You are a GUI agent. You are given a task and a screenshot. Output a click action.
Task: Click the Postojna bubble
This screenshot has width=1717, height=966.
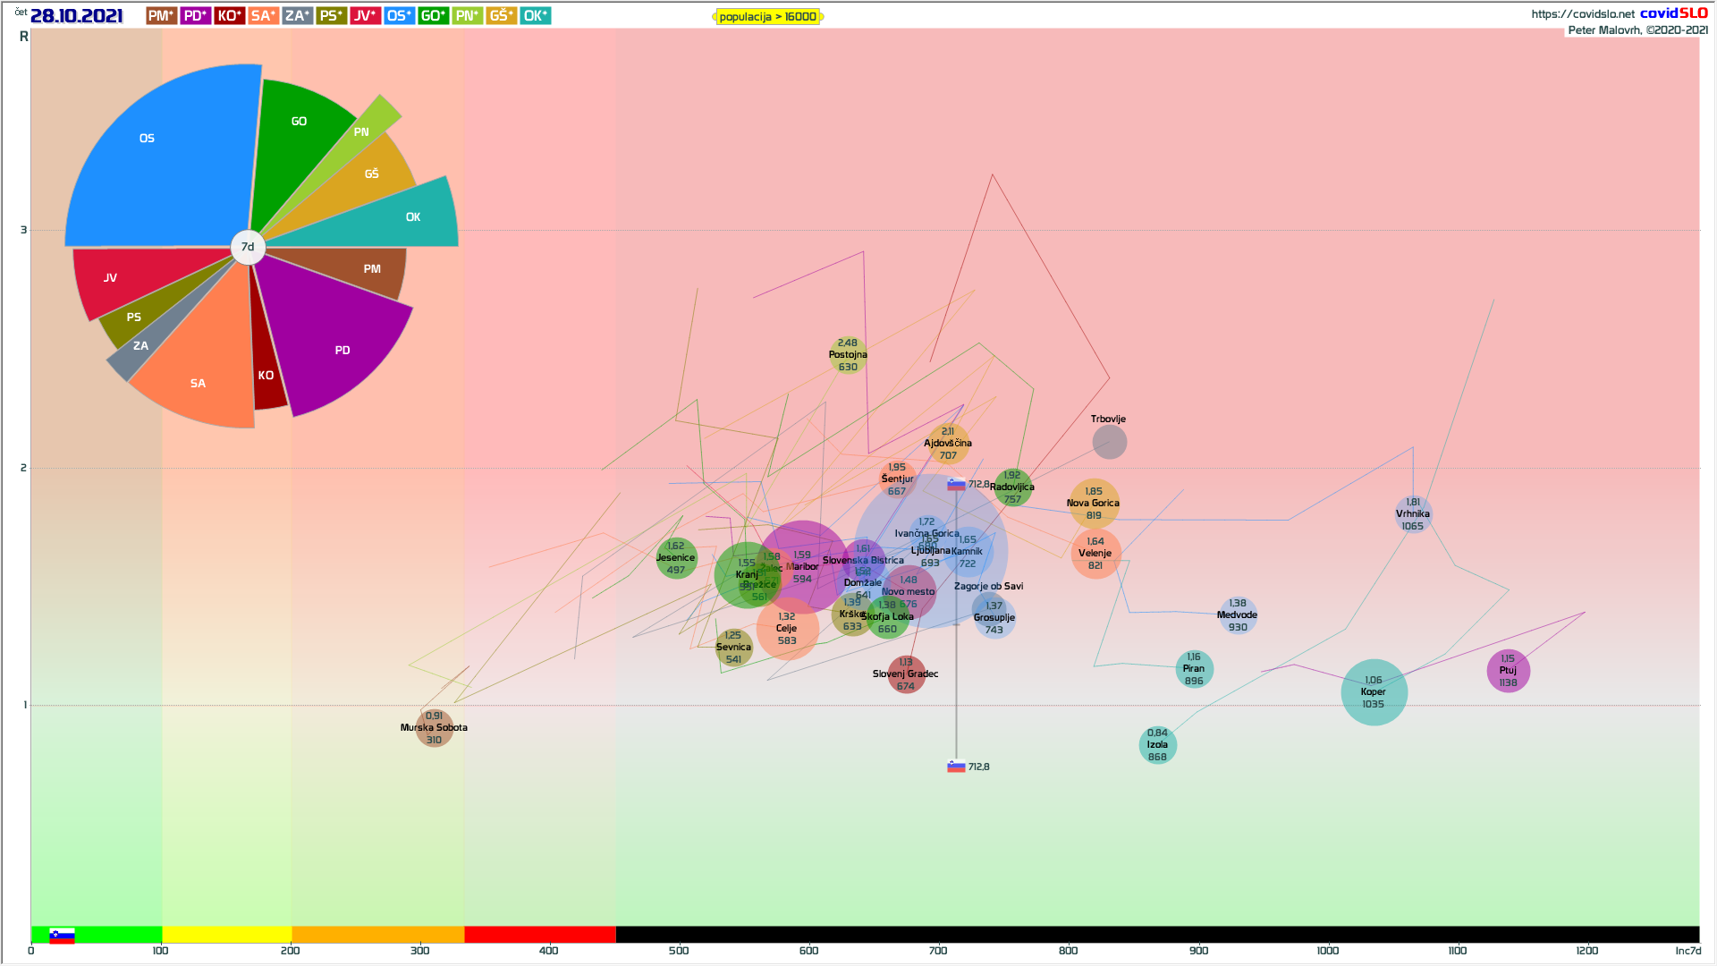click(848, 355)
